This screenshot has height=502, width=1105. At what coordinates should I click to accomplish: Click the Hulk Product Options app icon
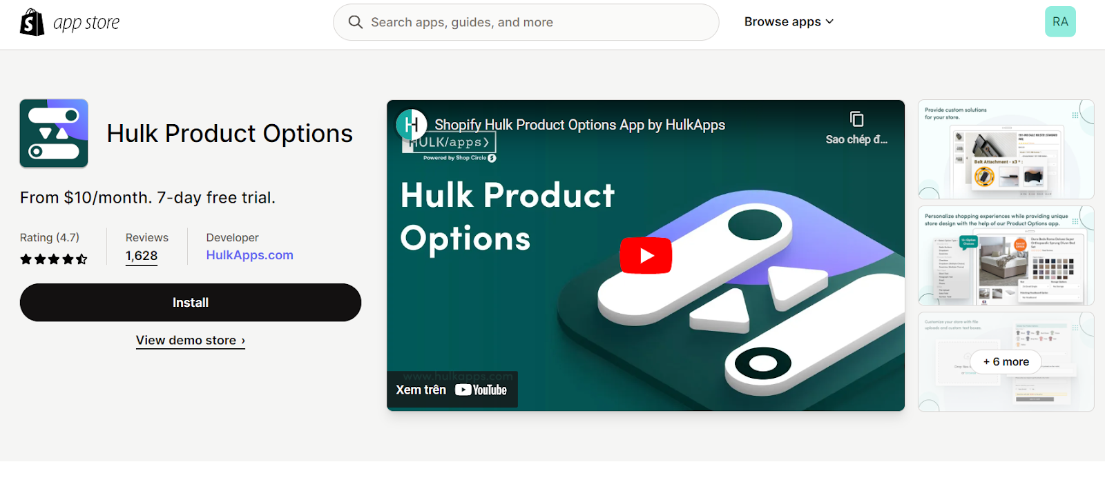[54, 133]
